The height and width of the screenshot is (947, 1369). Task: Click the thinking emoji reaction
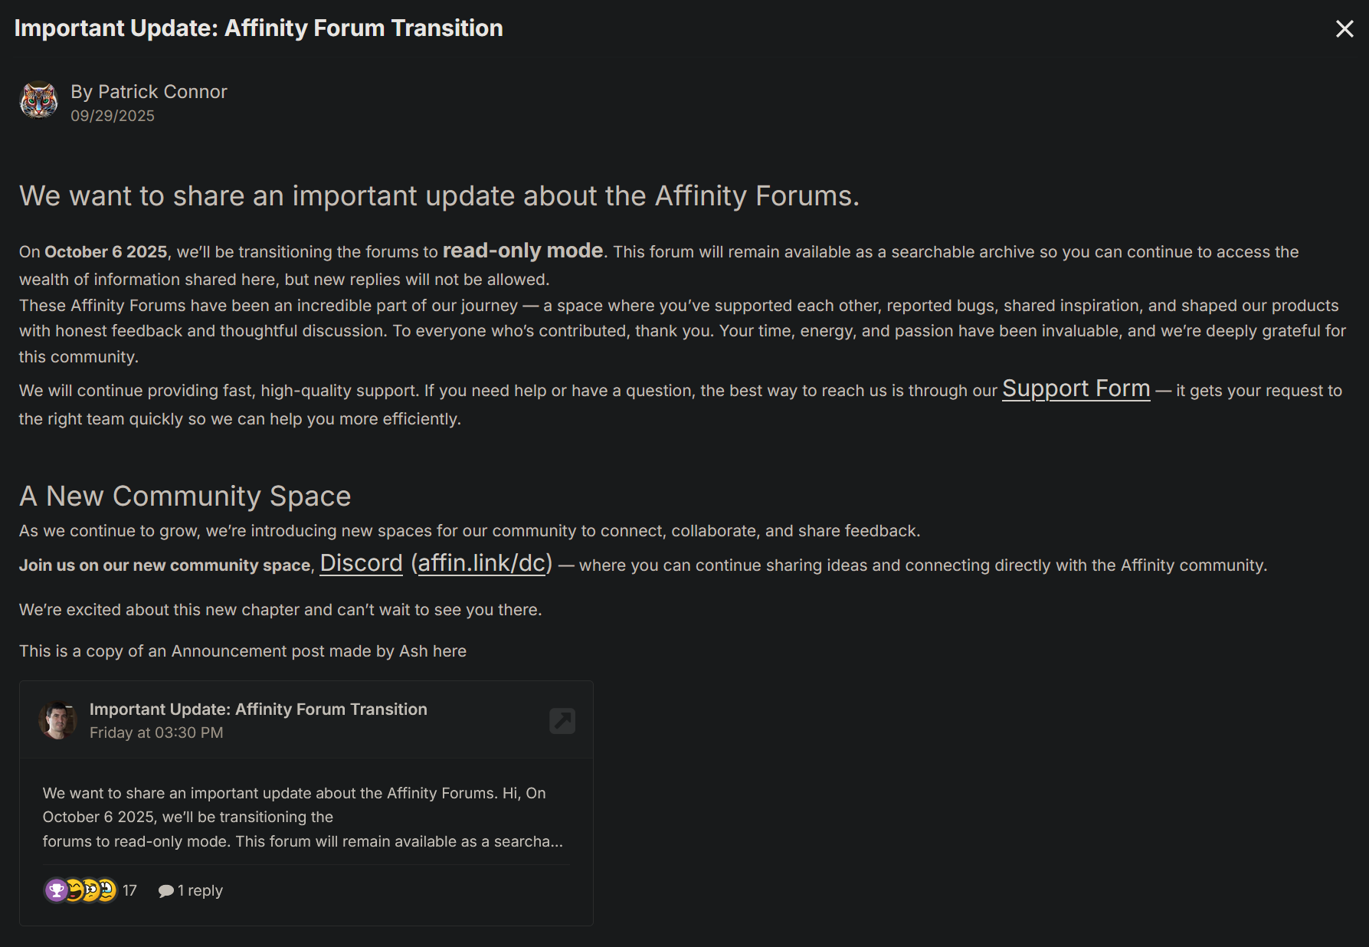[x=91, y=890]
